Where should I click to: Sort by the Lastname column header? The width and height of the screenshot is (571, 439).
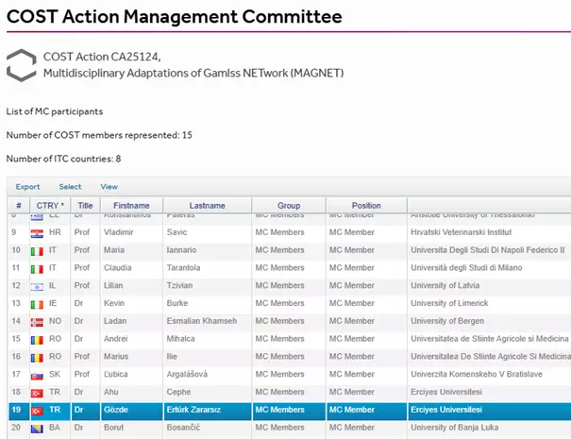point(208,206)
